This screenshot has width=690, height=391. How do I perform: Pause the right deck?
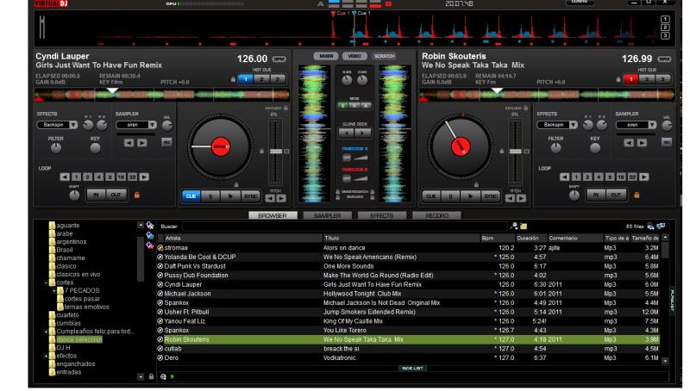click(449, 195)
